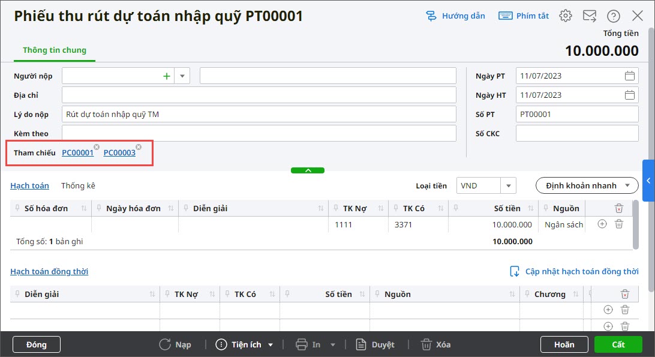Open Hạch toán đồng thời section link
The width and height of the screenshot is (655, 357).
point(49,271)
